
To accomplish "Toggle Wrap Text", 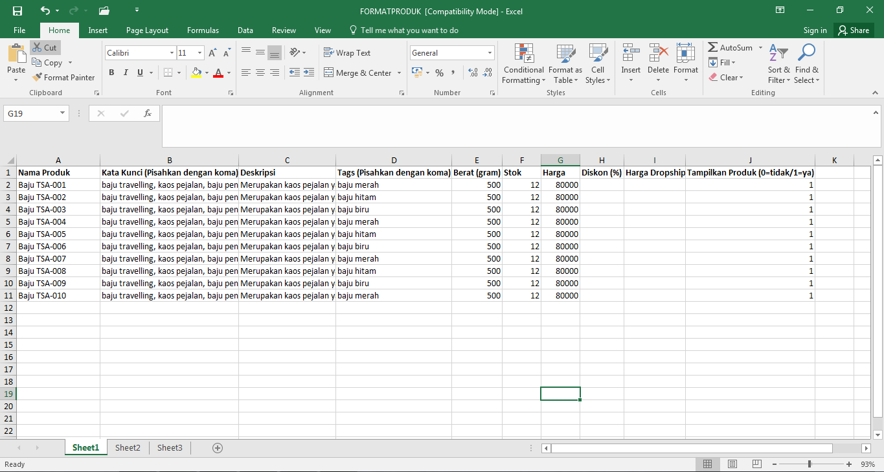I will (x=348, y=53).
